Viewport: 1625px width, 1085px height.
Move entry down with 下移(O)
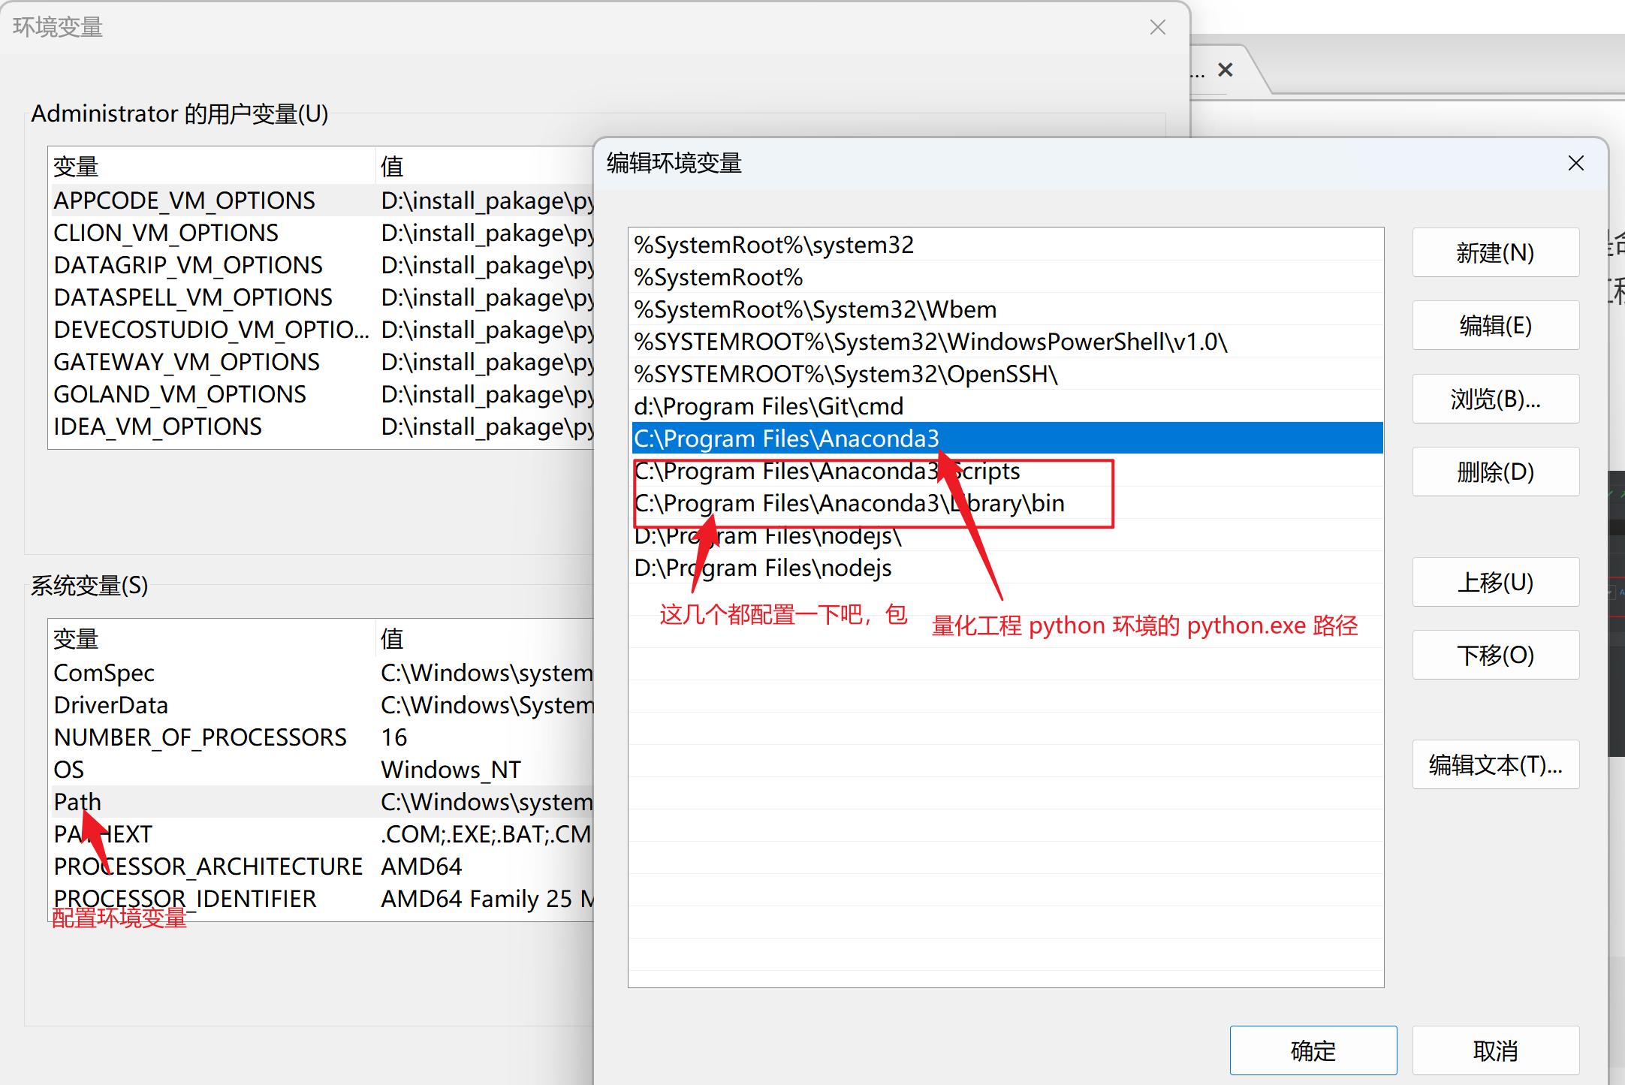(1494, 655)
